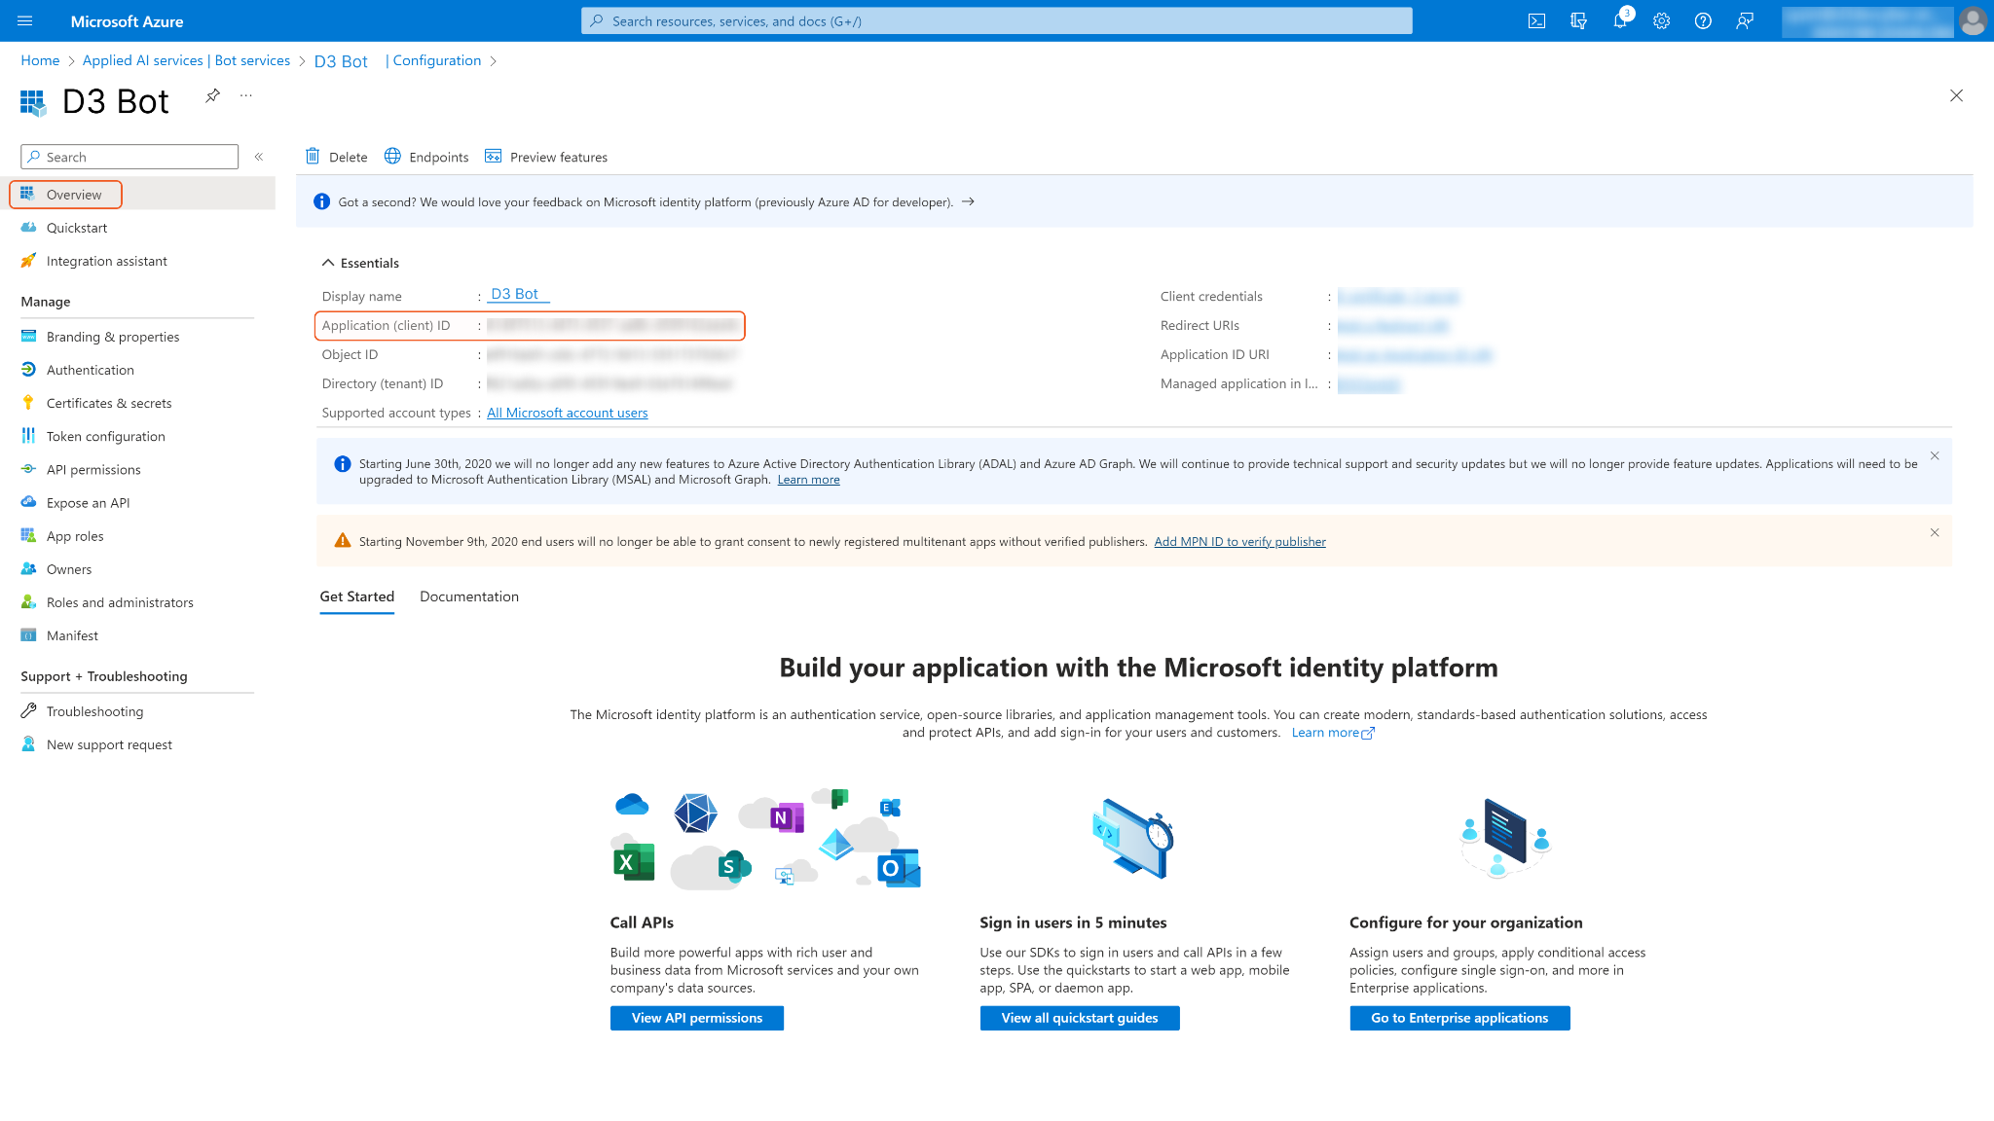Viewport: 1994px width, 1121px height.
Task: Open the notifications bell
Action: coord(1620,20)
